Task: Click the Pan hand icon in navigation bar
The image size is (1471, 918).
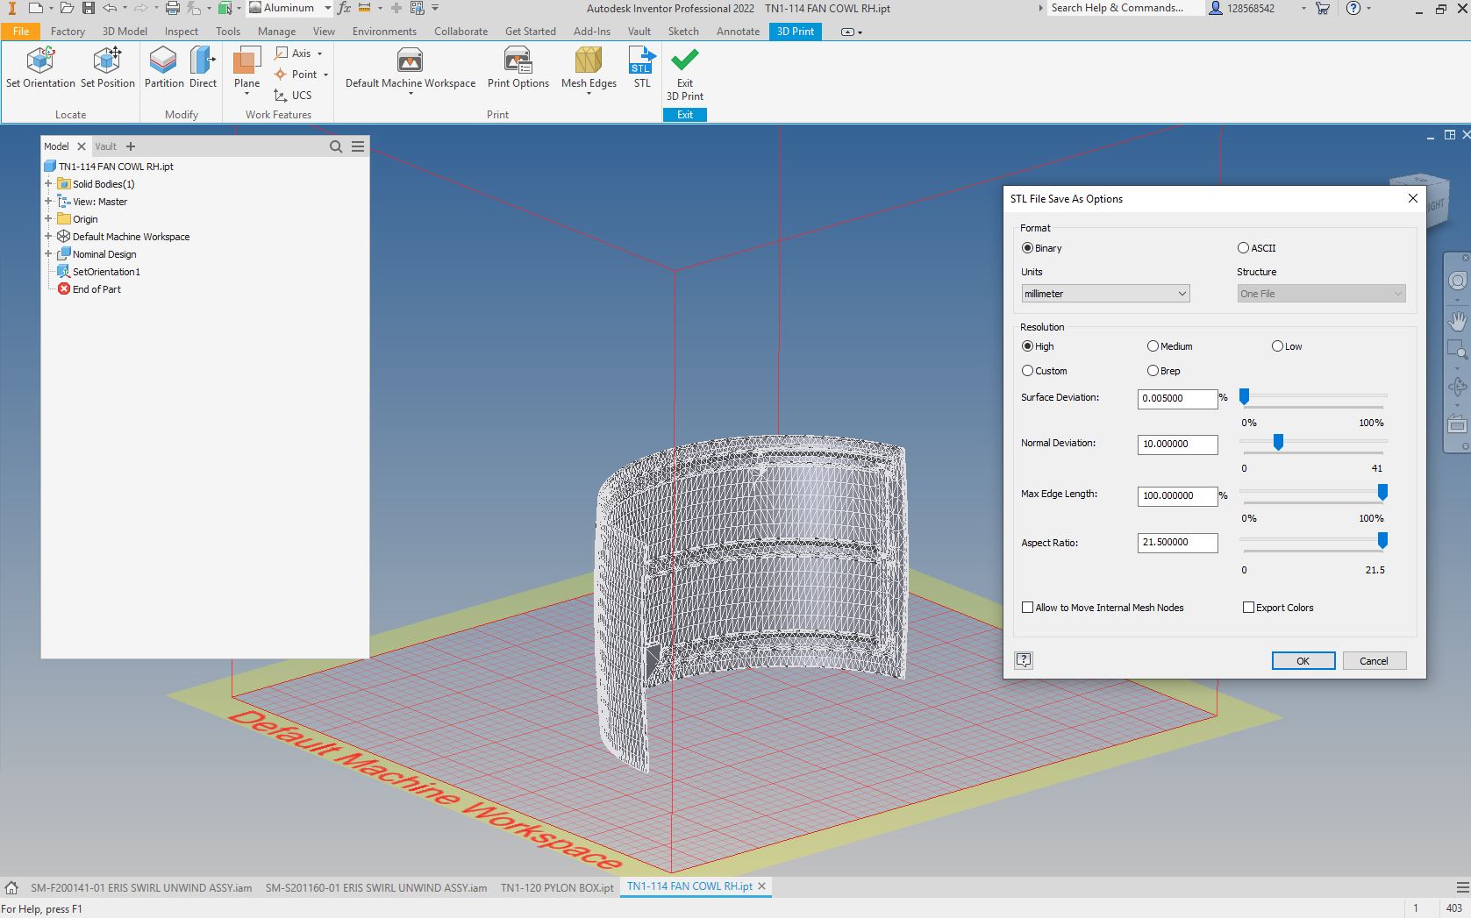Action: click(x=1457, y=320)
